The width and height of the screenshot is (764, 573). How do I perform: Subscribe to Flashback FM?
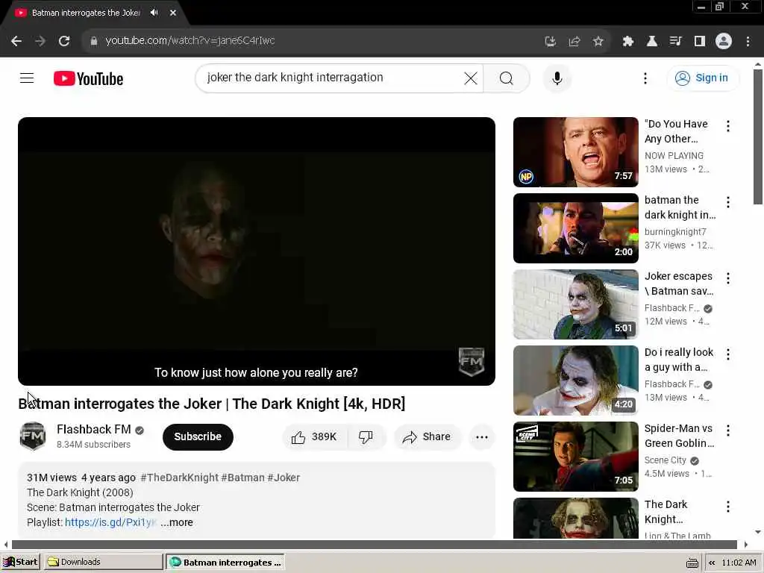tap(198, 436)
